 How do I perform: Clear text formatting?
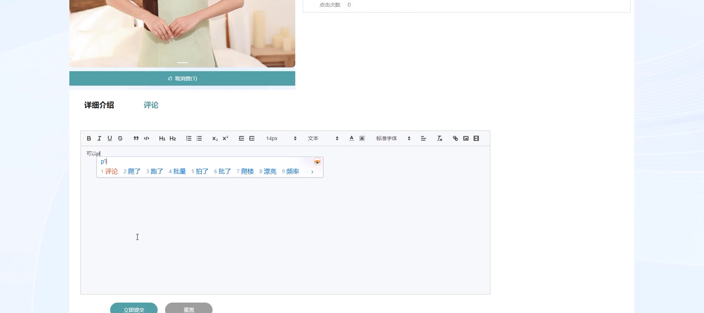439,138
